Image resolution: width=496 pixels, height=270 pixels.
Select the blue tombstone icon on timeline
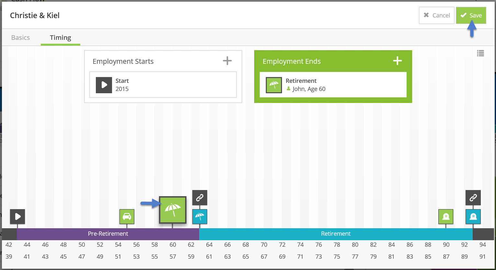[x=473, y=216]
